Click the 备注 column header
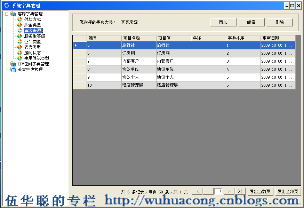Image resolution: width=304 pixels, height=208 pixels. click(x=209, y=38)
